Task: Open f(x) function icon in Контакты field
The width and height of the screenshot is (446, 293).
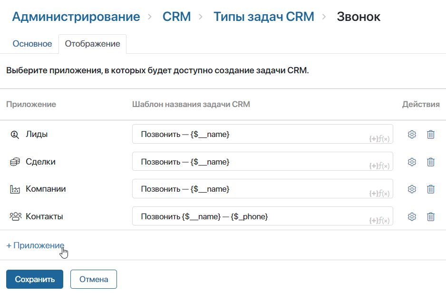Action: 384,220
